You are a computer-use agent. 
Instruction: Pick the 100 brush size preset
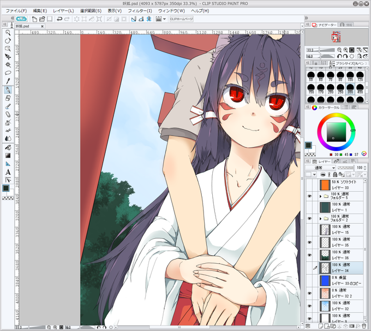(x=350, y=76)
